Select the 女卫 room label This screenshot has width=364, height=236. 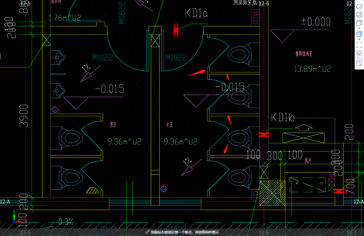pos(169,125)
